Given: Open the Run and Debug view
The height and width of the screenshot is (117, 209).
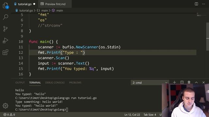Looking at the screenshot, I should (5, 41).
